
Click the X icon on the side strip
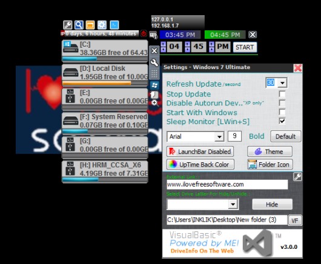pos(154,51)
